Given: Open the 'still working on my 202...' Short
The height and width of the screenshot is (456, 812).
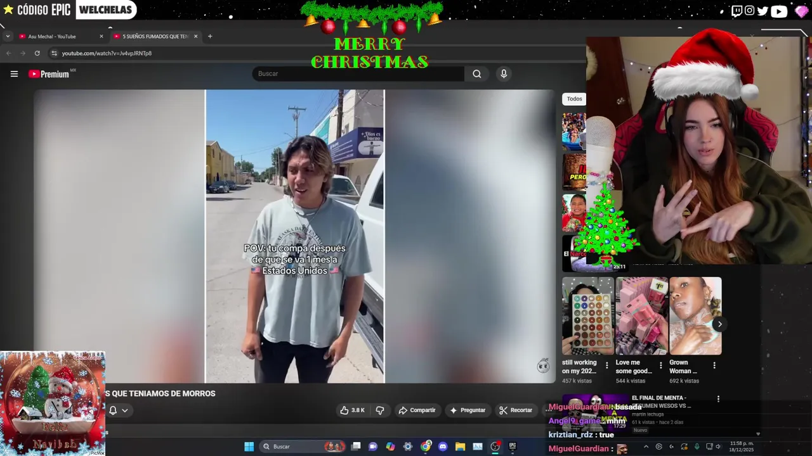Looking at the screenshot, I should tap(588, 316).
